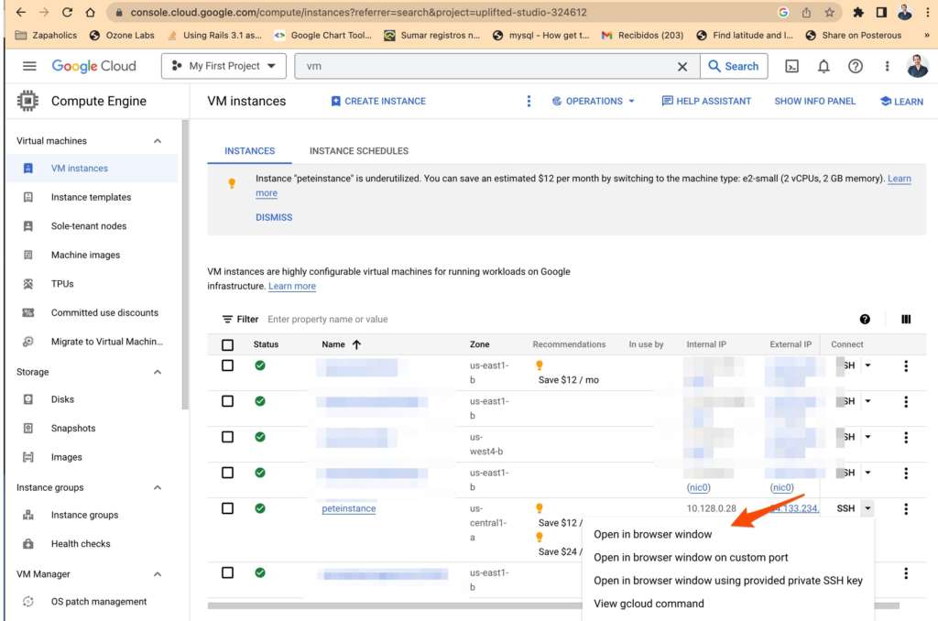Open more actions menu for peteinstance row
Screen dimensions: 938x621
(906, 508)
